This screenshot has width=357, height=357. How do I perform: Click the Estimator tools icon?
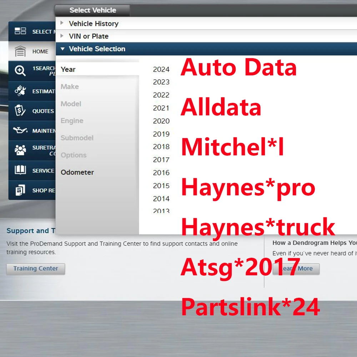[20, 91]
